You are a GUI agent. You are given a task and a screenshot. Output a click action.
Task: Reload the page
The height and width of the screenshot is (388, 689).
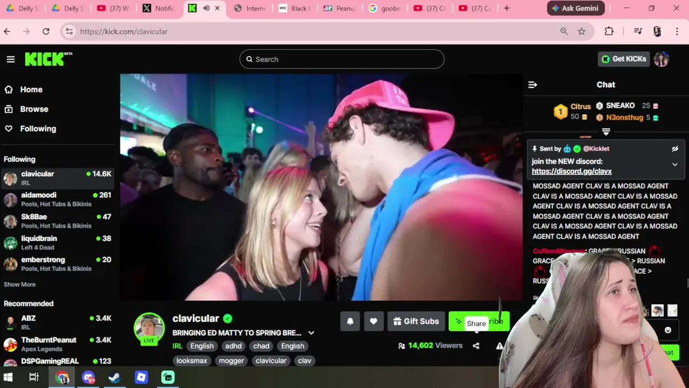coord(46,31)
